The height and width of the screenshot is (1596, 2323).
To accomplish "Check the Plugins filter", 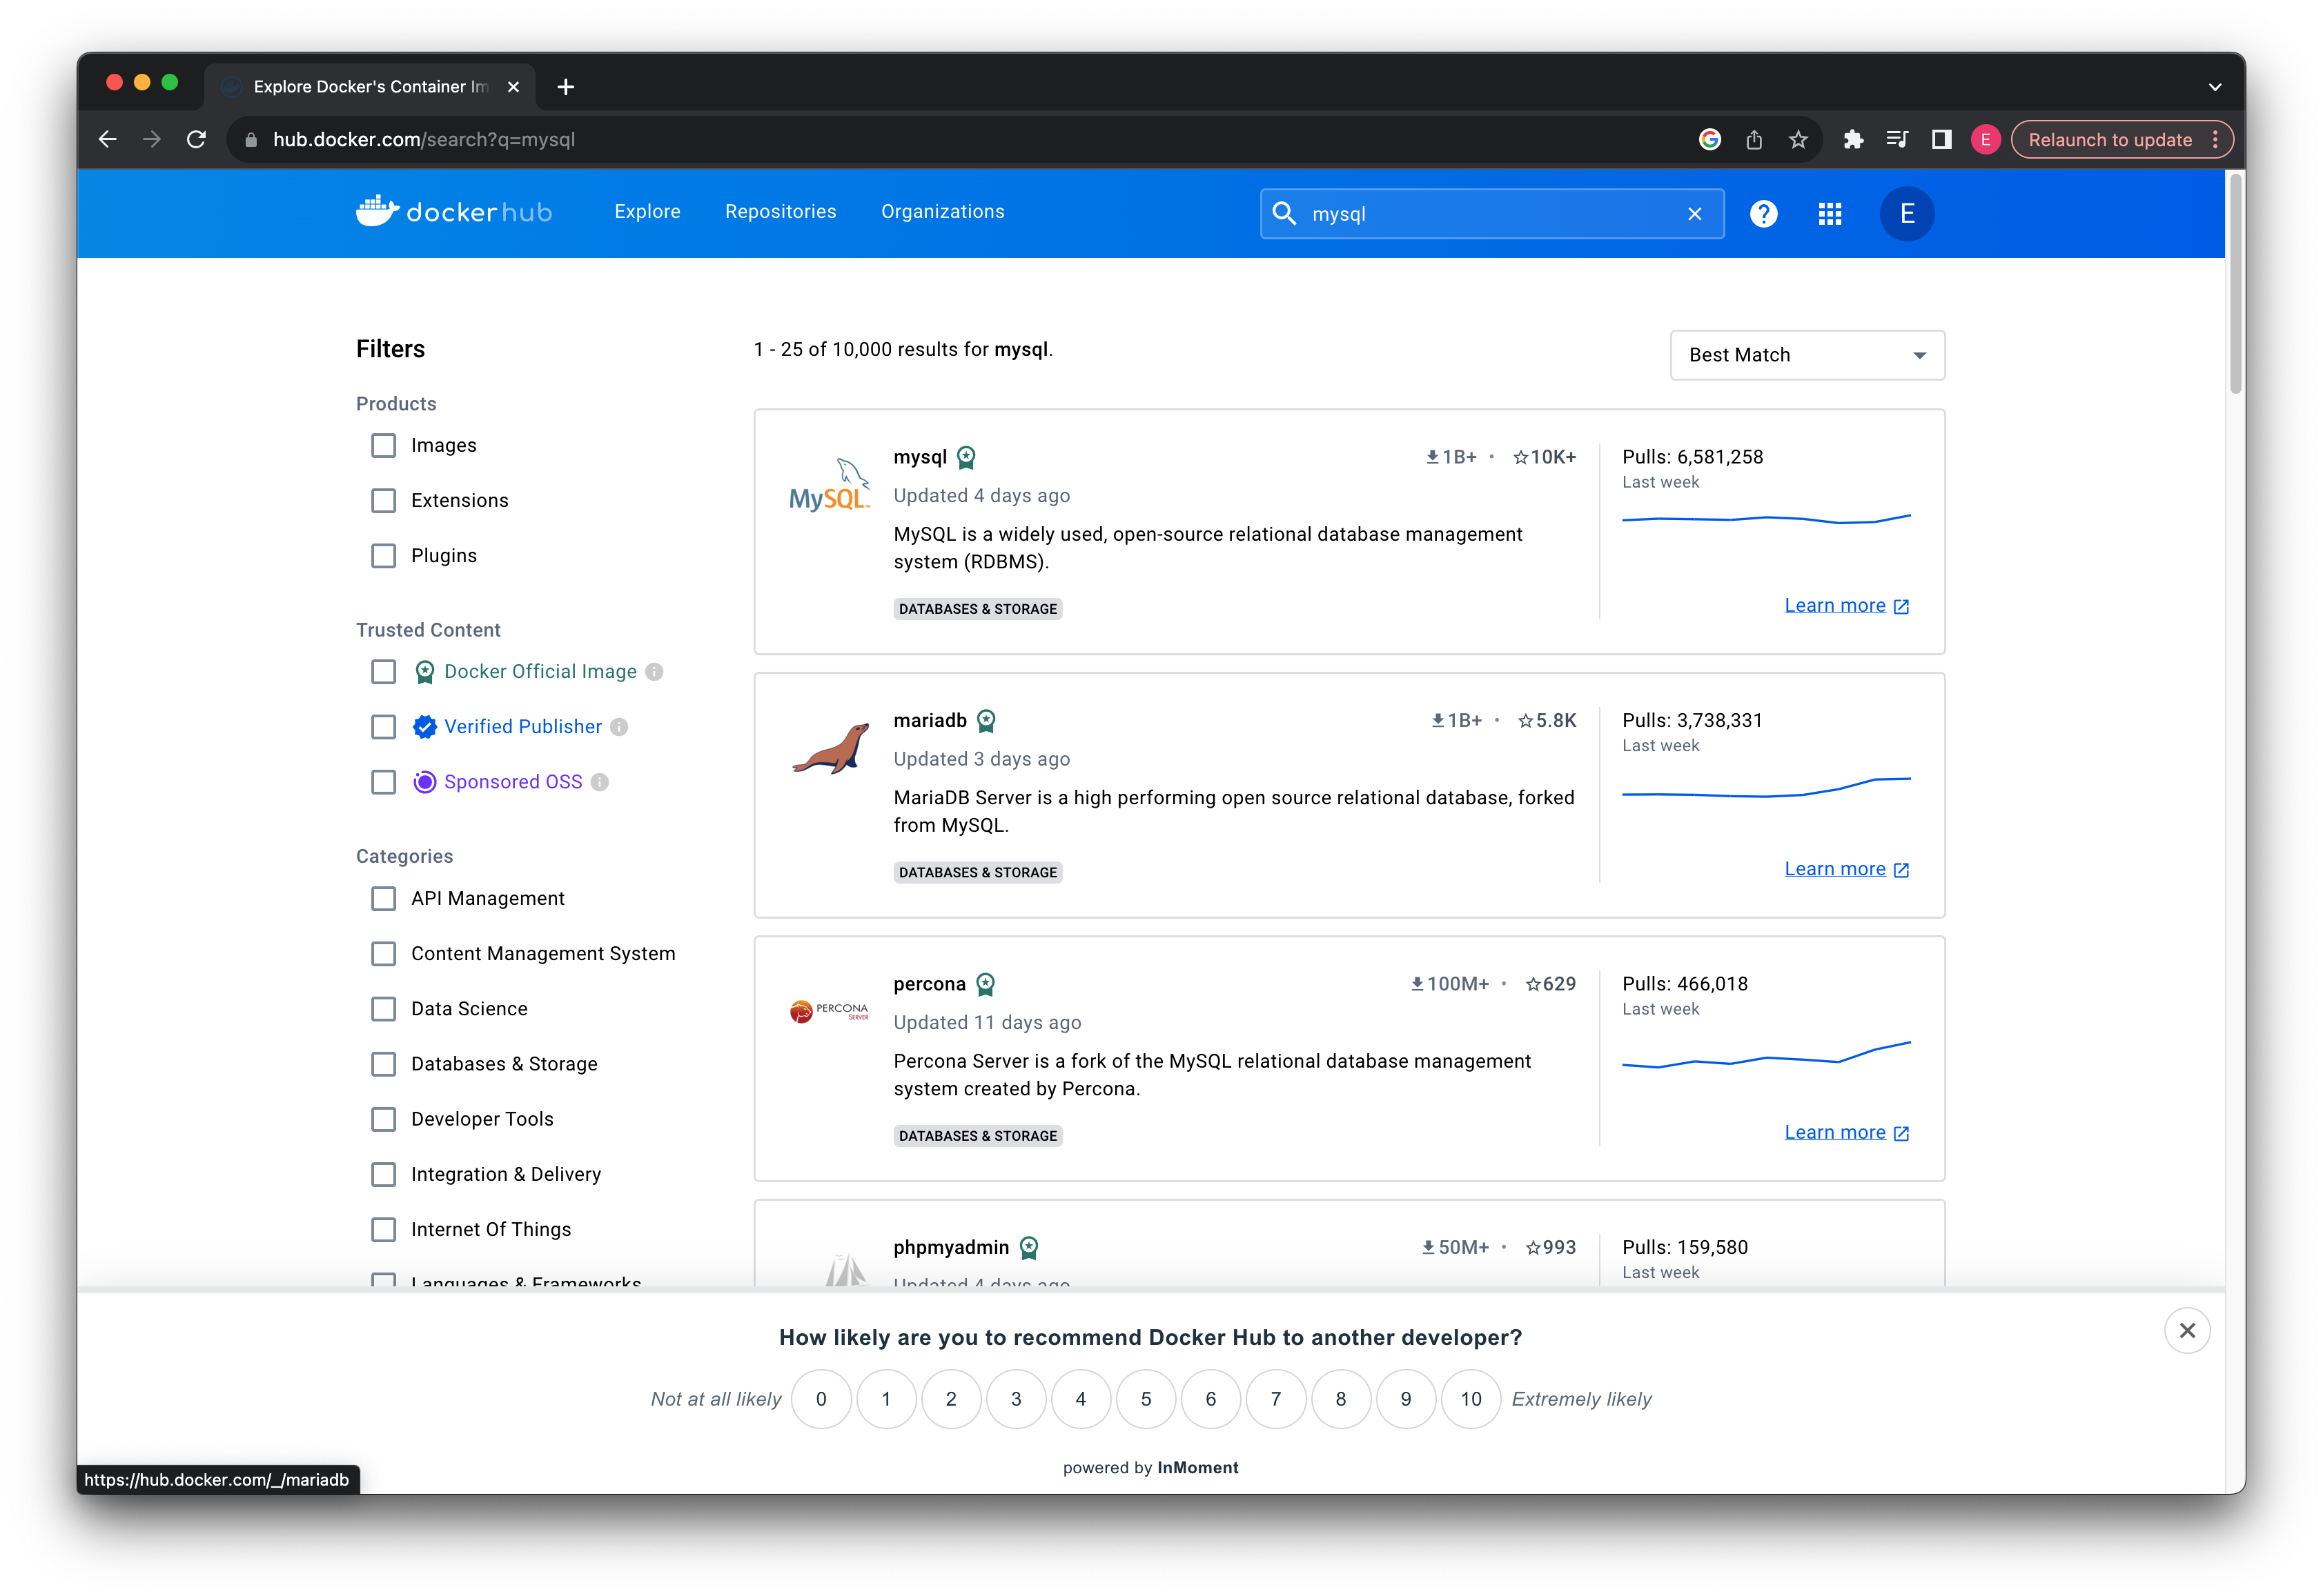I will pos(383,555).
